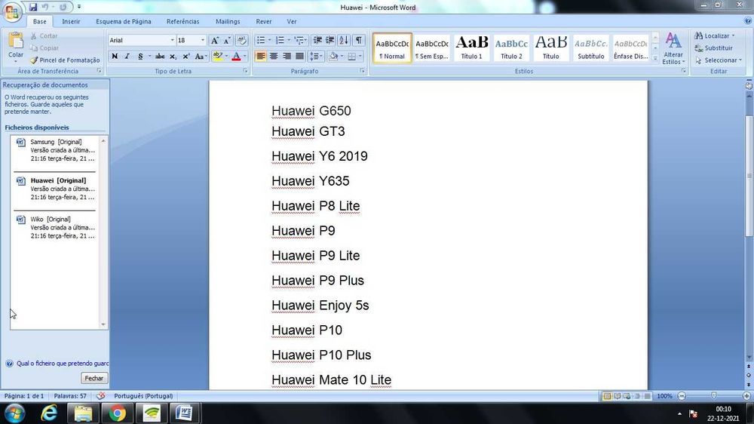Click Palavras: 57 word count
754x424 pixels.
70,396
